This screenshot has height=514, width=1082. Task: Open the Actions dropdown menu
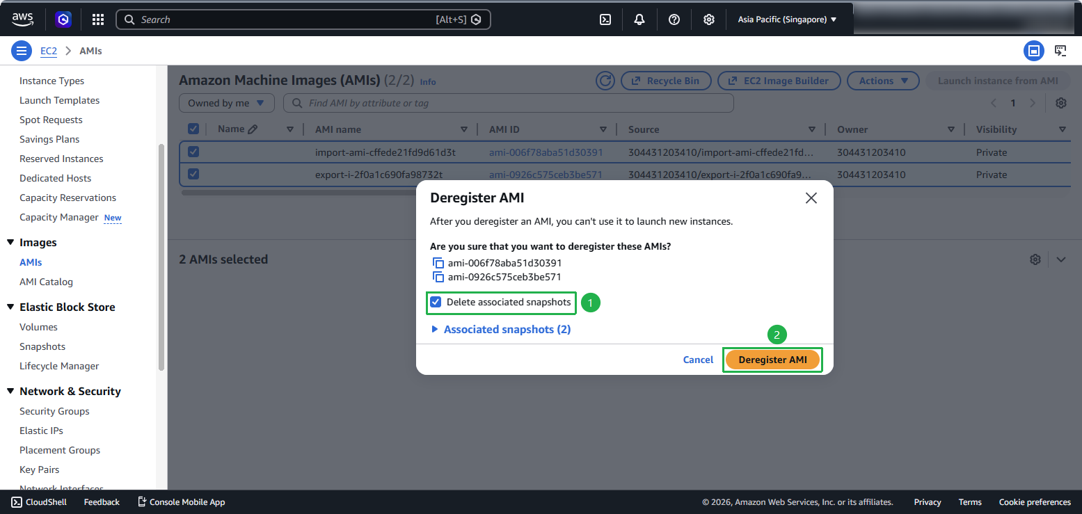click(x=883, y=81)
